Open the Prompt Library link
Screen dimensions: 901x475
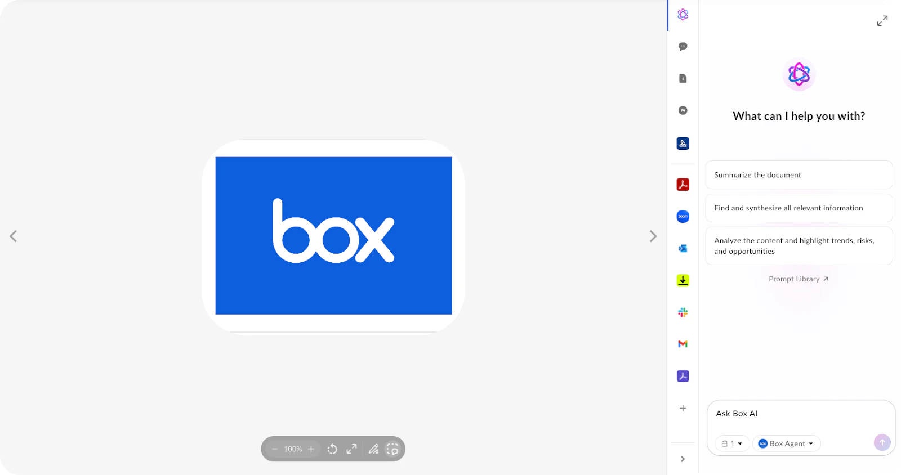click(x=798, y=279)
